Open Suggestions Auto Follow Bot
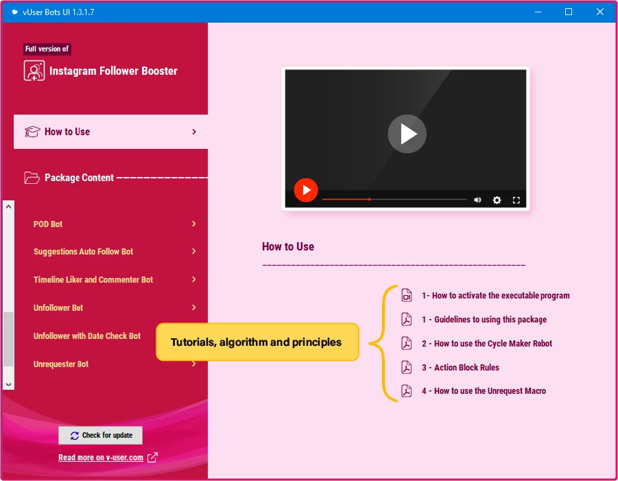 click(x=83, y=252)
